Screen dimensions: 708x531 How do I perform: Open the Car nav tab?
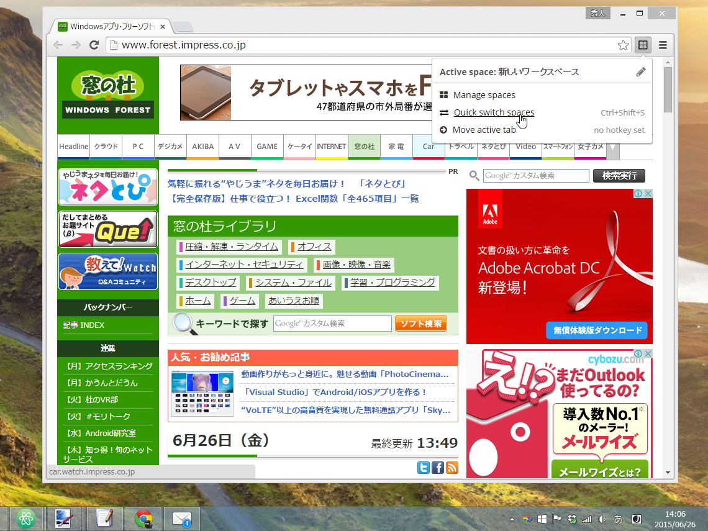(x=428, y=147)
